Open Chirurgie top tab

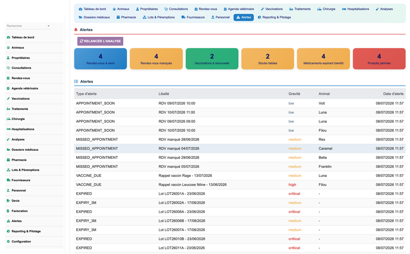pyautogui.click(x=326, y=9)
